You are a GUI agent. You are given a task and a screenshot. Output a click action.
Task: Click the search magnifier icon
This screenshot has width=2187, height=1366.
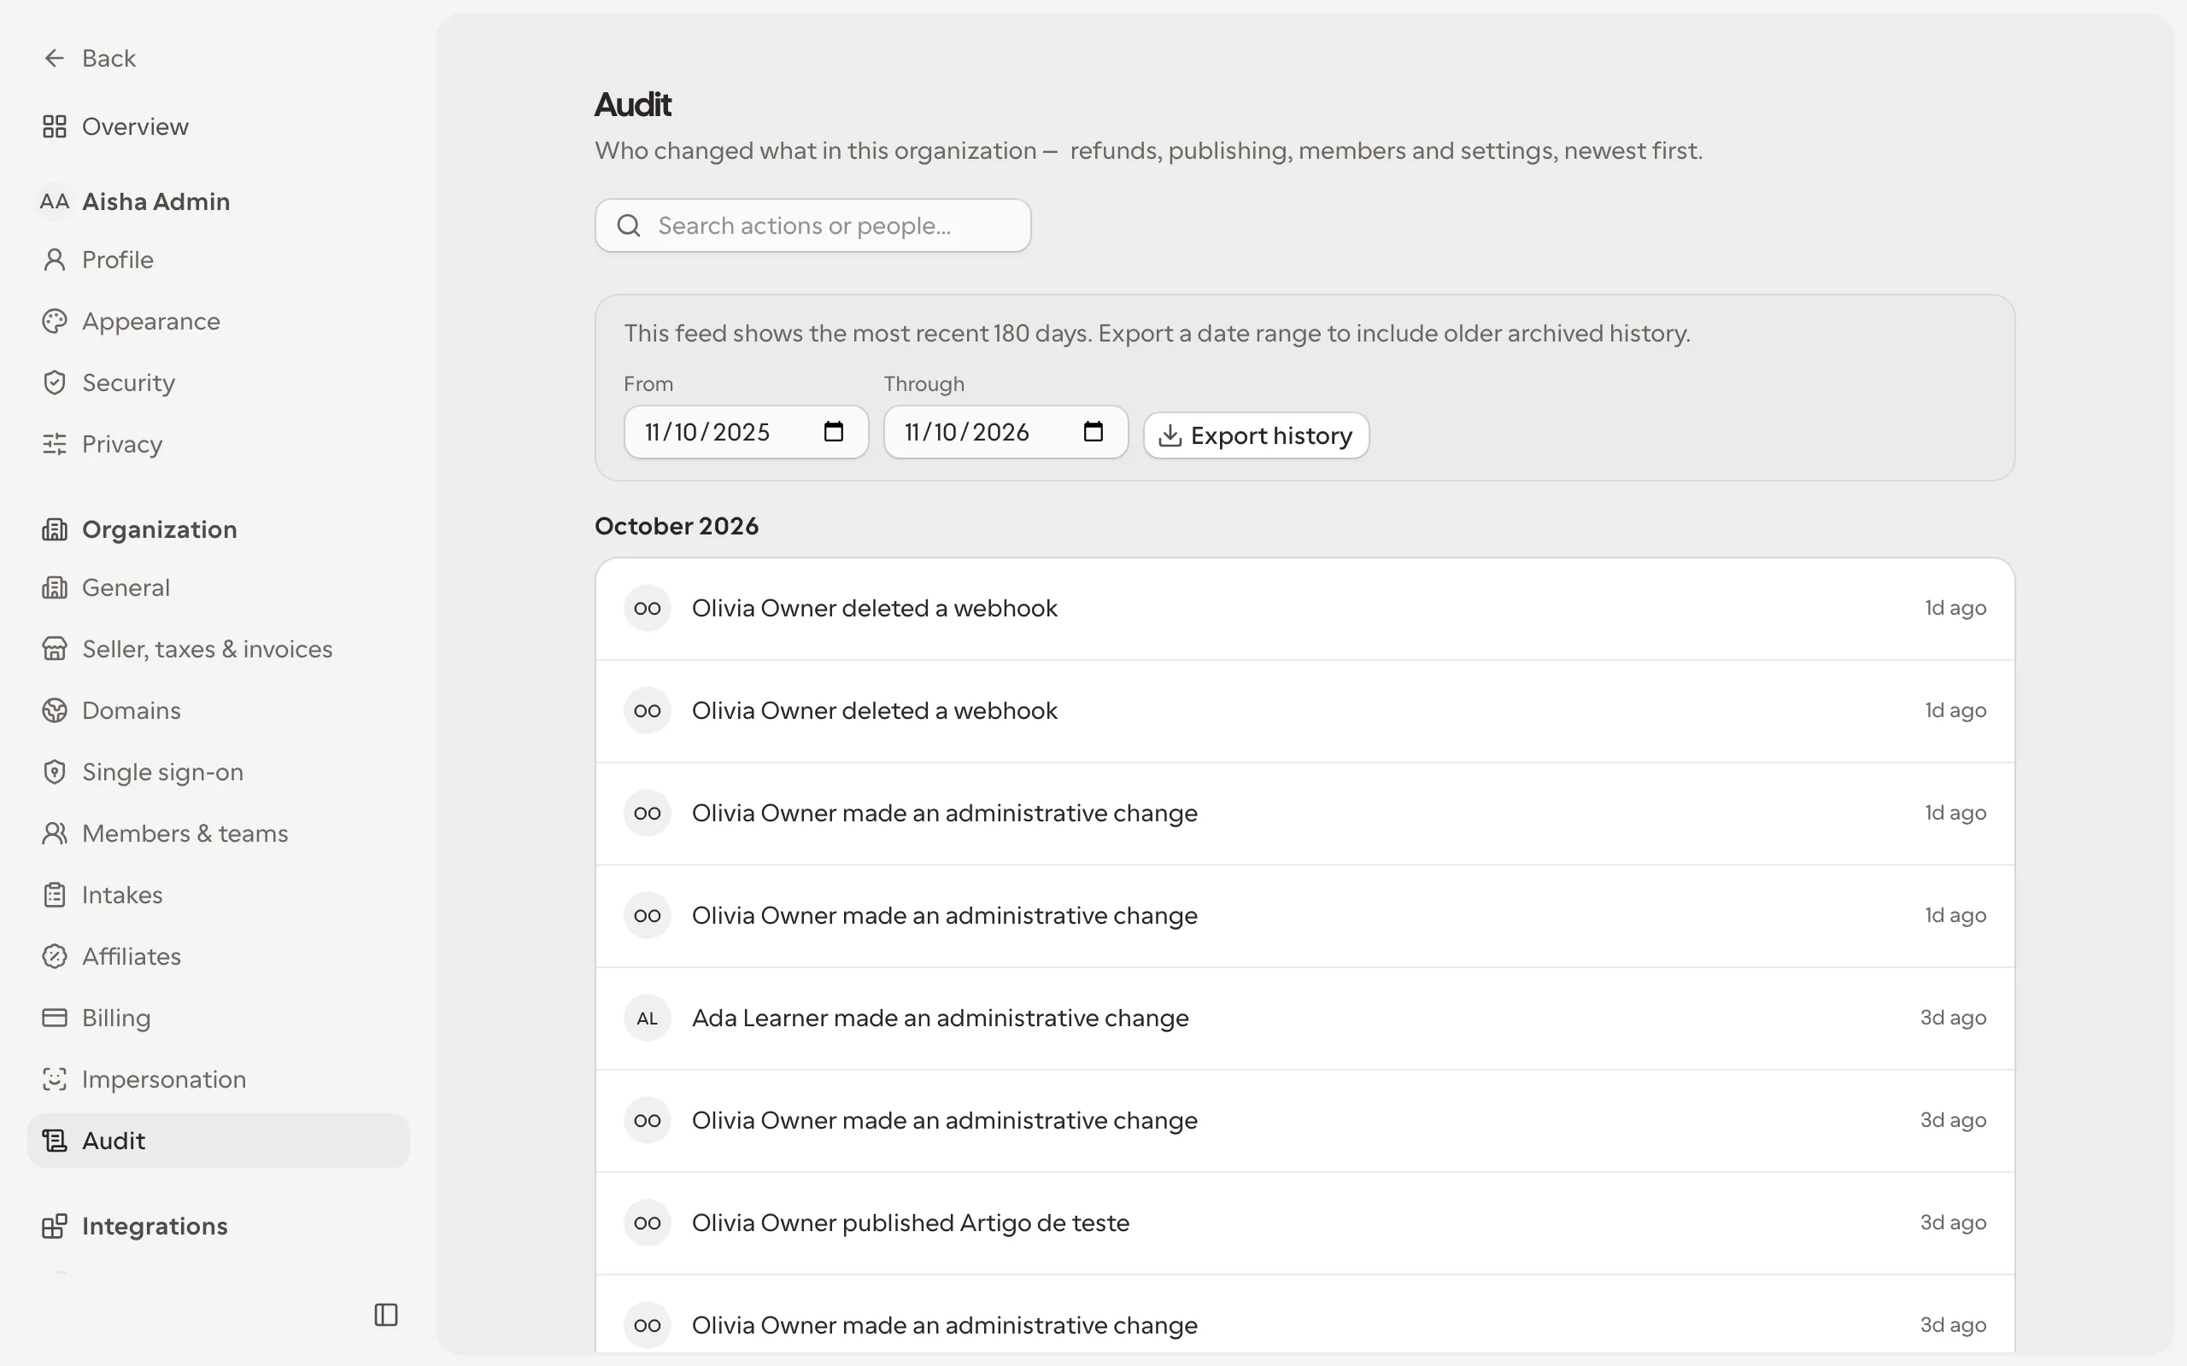(629, 226)
